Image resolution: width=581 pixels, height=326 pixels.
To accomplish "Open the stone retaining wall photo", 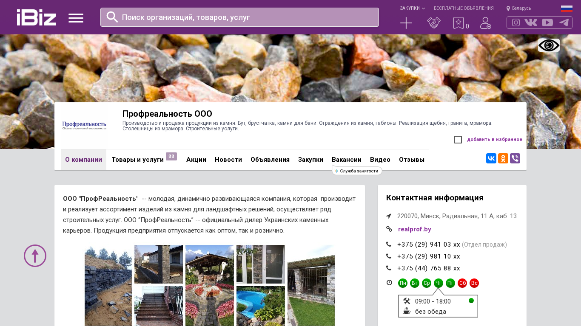I will pos(108,286).
